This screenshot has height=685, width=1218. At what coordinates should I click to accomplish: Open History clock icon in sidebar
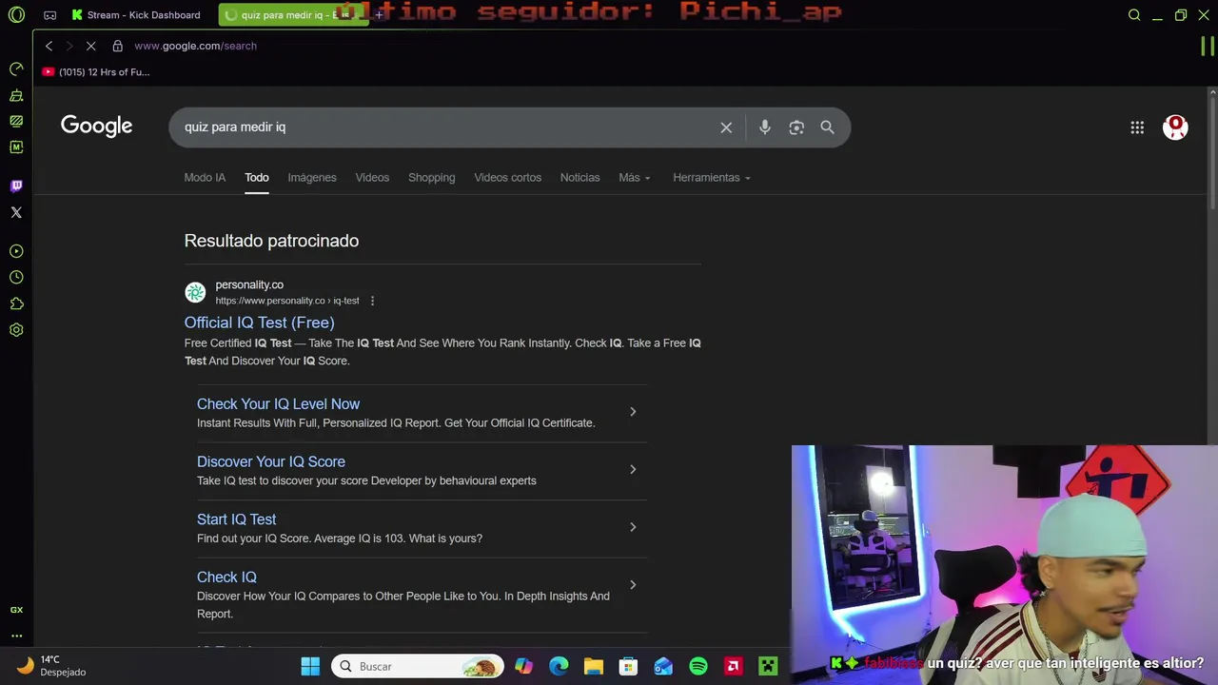(16, 277)
